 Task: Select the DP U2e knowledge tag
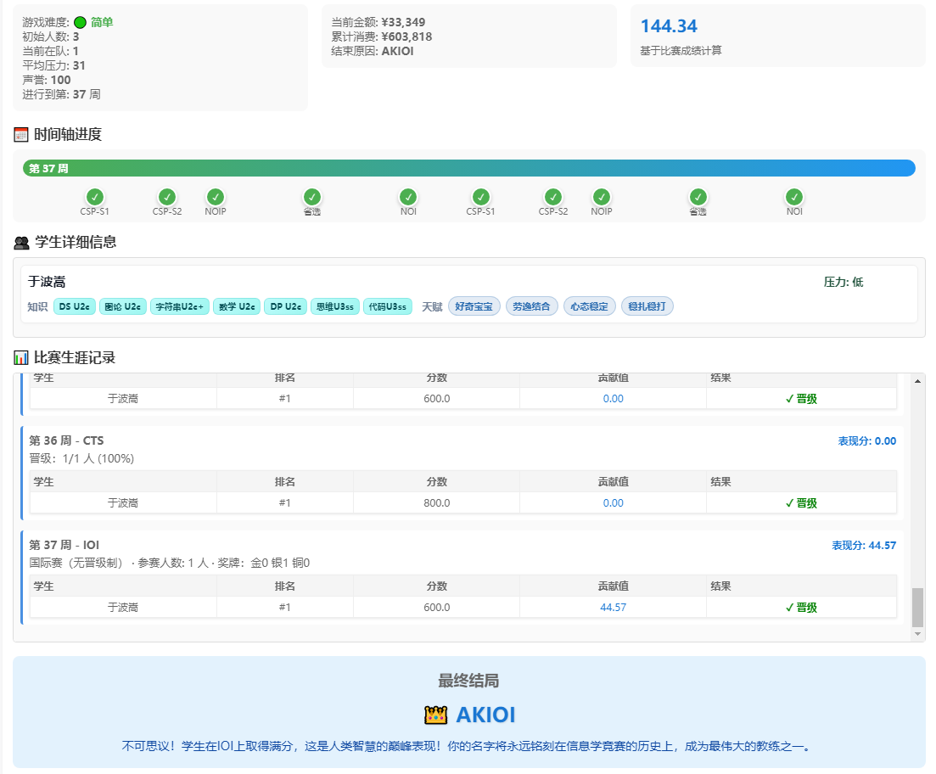point(286,306)
